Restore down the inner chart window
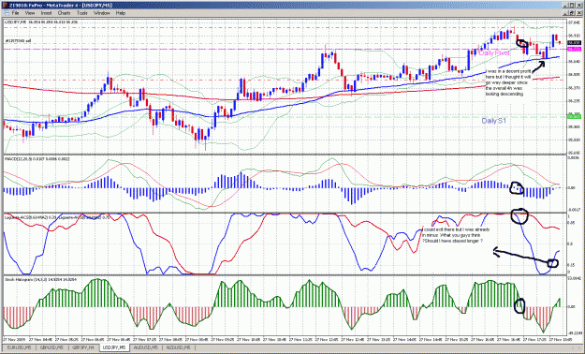 (x=573, y=13)
